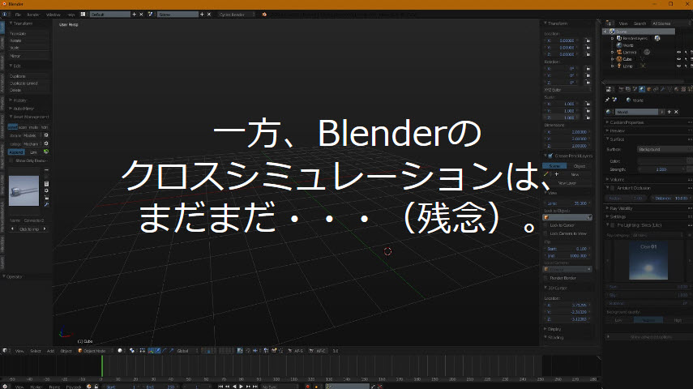Click the pin icon in properties header
The image size is (693, 389).
pyautogui.click(x=607, y=100)
